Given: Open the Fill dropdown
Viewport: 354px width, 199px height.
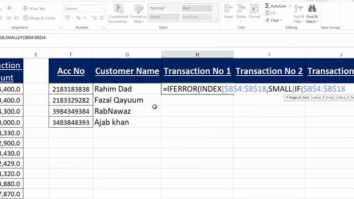Looking at the screenshot, I should [x=272, y=13].
